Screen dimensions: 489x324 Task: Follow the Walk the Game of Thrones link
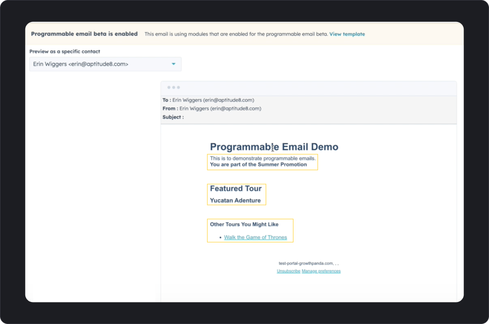[x=255, y=237]
